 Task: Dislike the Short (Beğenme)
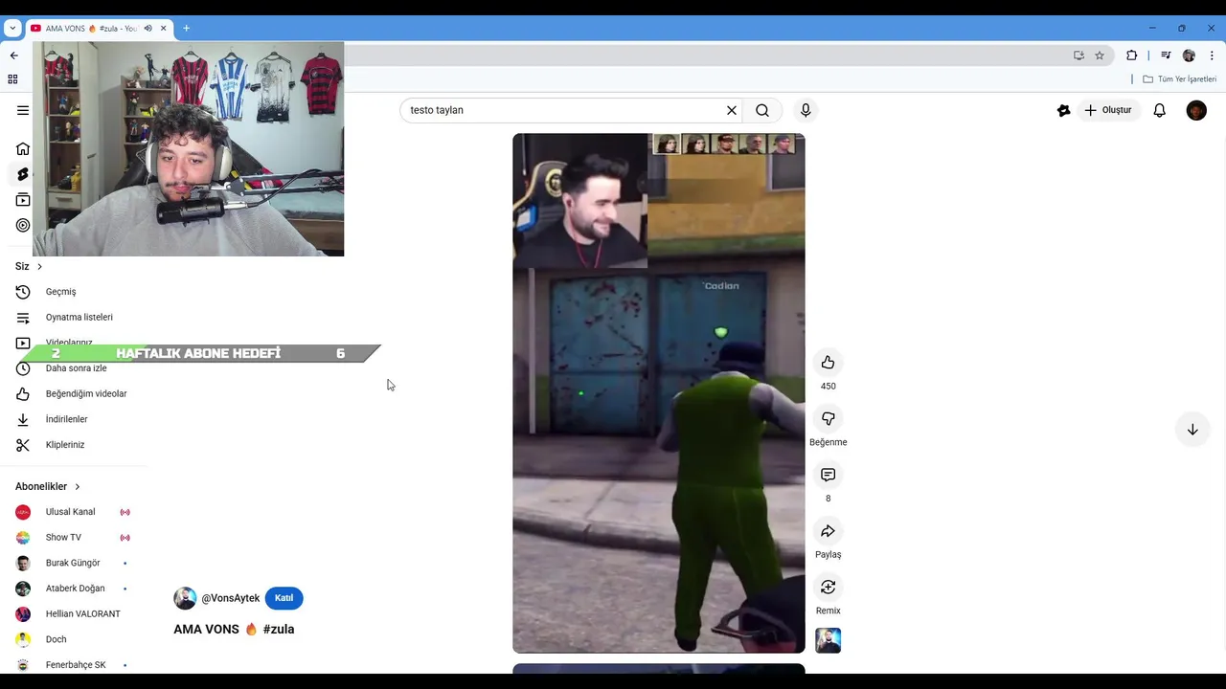[828, 418]
